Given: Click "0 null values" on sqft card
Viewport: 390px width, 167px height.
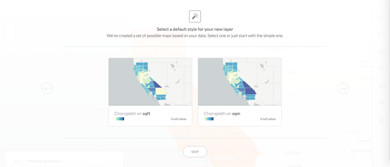Looking at the screenshot, I should 179,119.
